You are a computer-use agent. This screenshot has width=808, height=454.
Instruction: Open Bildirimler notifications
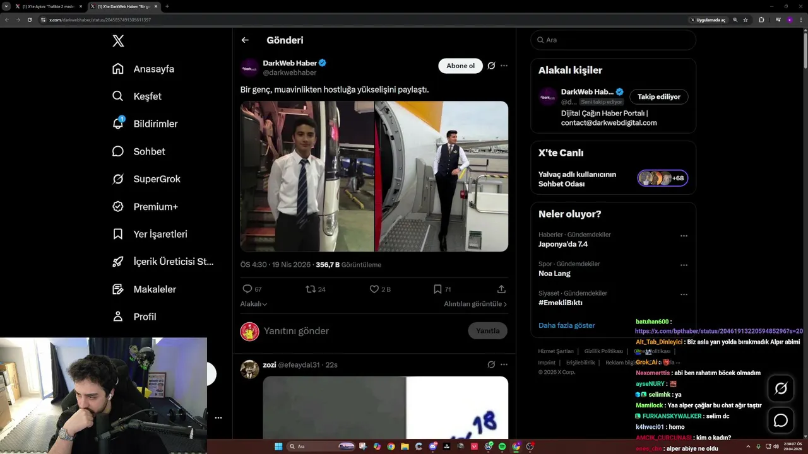point(145,124)
